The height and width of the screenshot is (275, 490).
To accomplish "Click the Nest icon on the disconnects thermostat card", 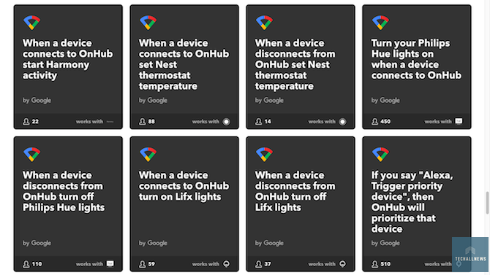I will (342, 122).
